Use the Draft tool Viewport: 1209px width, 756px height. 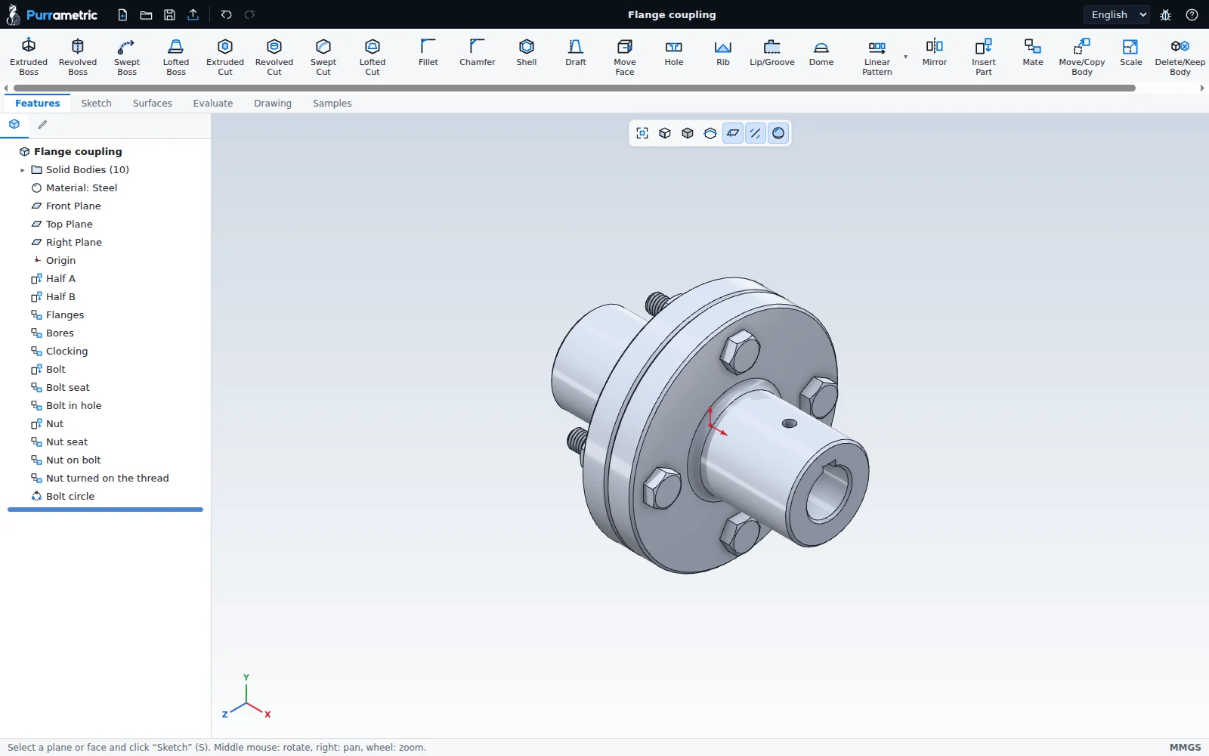click(x=576, y=52)
